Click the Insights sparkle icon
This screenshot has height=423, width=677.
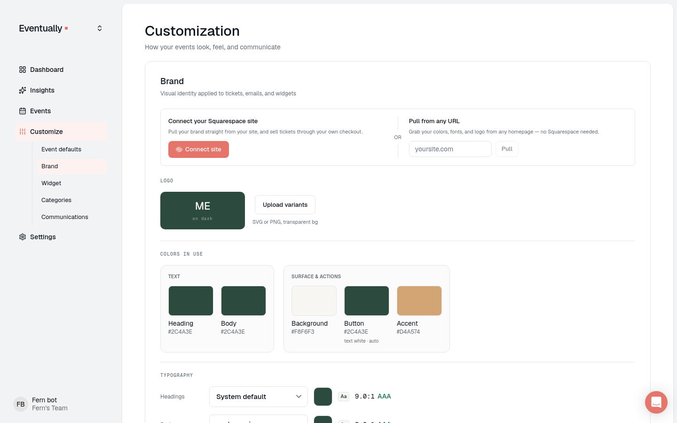[x=23, y=90]
